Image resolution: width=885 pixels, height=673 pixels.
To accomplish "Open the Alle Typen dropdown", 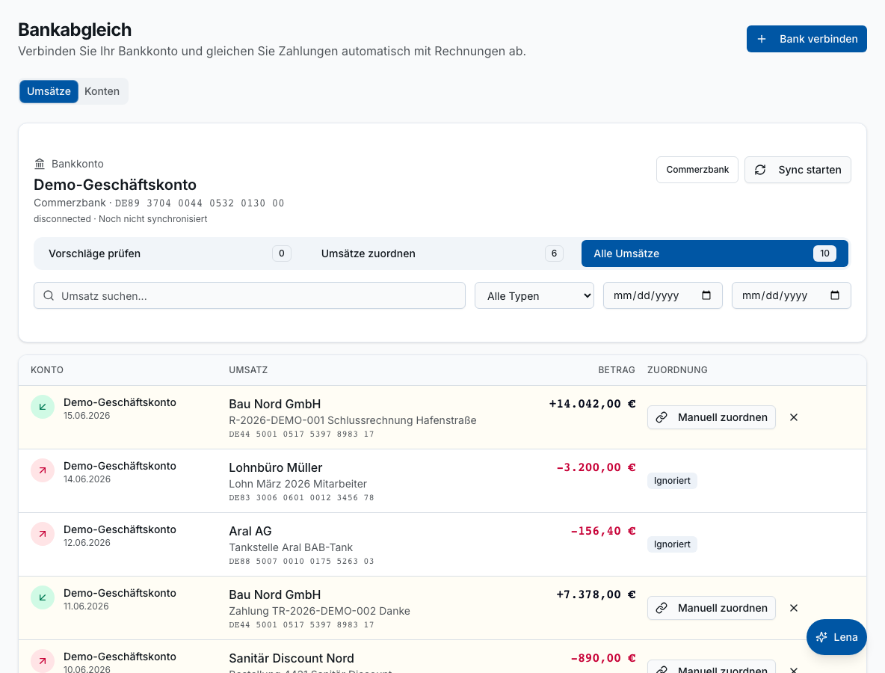I will click(x=534, y=295).
